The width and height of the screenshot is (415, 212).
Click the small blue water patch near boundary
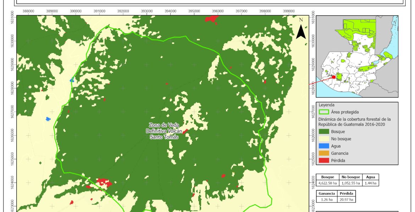(x=72, y=80)
